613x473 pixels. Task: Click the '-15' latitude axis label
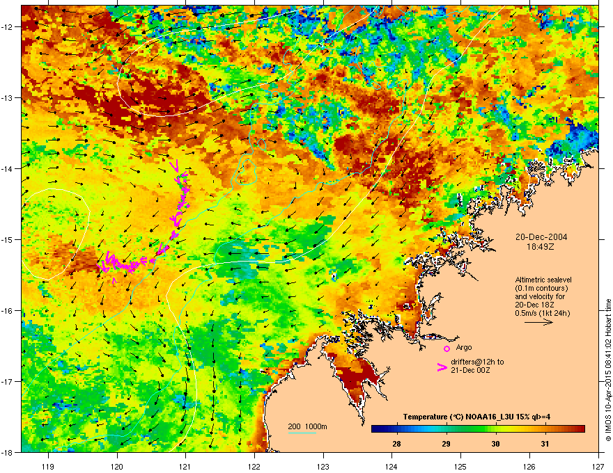(7, 239)
